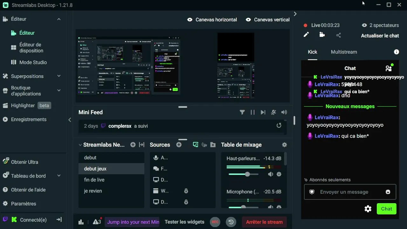Open the scene transitions icon

pyautogui.click(x=142, y=145)
